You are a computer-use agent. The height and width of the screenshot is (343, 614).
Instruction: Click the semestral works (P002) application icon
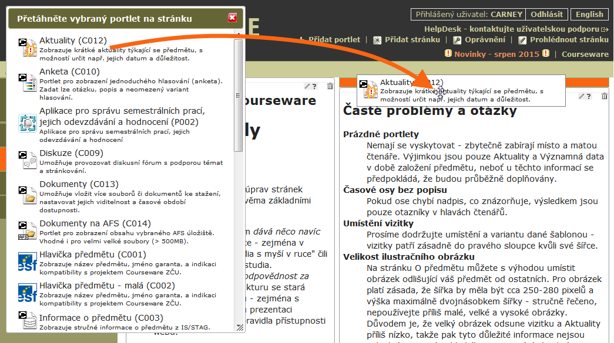(28, 123)
